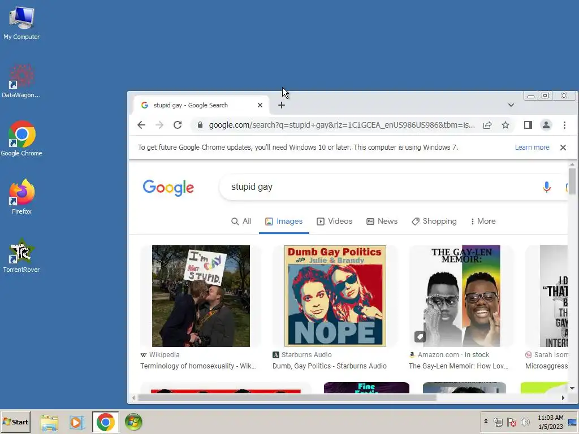Switch to the Shopping tab
The image size is (579, 434).
[434, 222]
